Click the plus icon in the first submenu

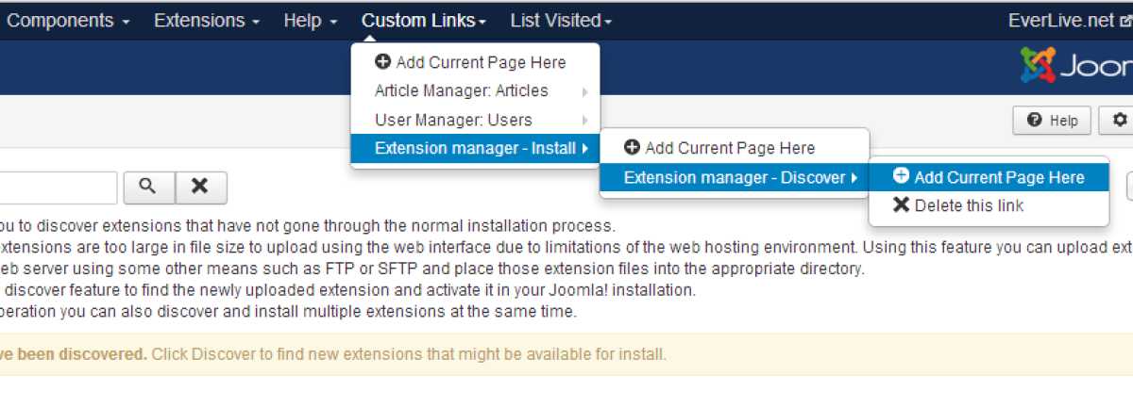382,62
